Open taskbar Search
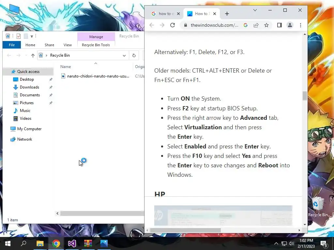334x250 pixels. (x=23, y=243)
